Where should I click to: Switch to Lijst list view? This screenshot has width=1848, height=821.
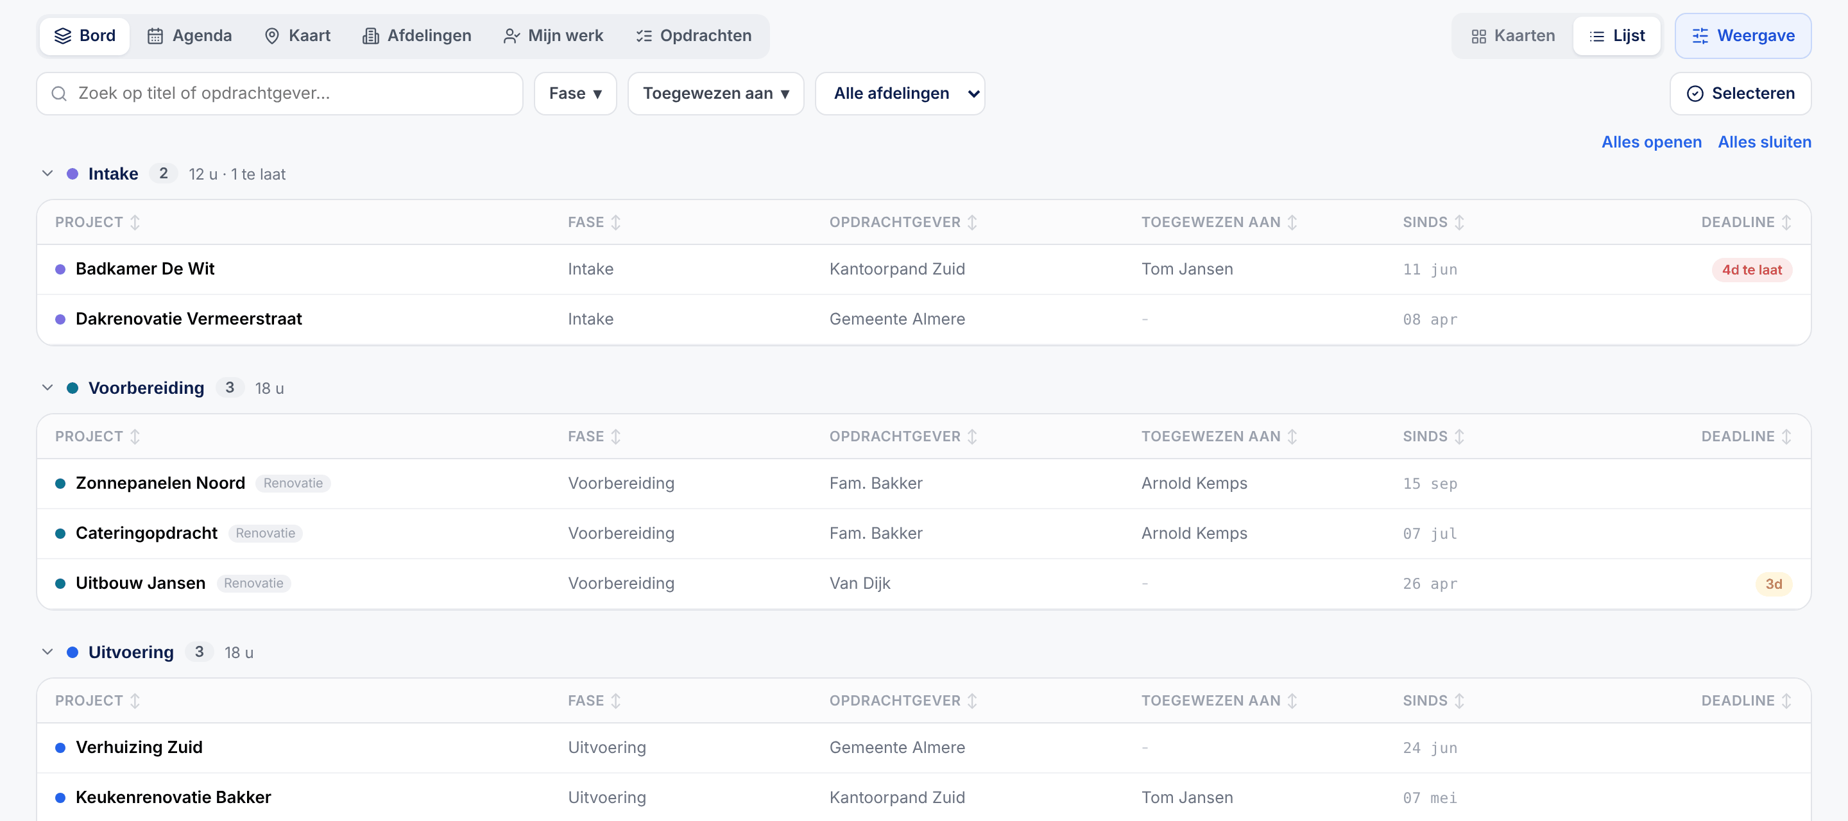[1616, 36]
